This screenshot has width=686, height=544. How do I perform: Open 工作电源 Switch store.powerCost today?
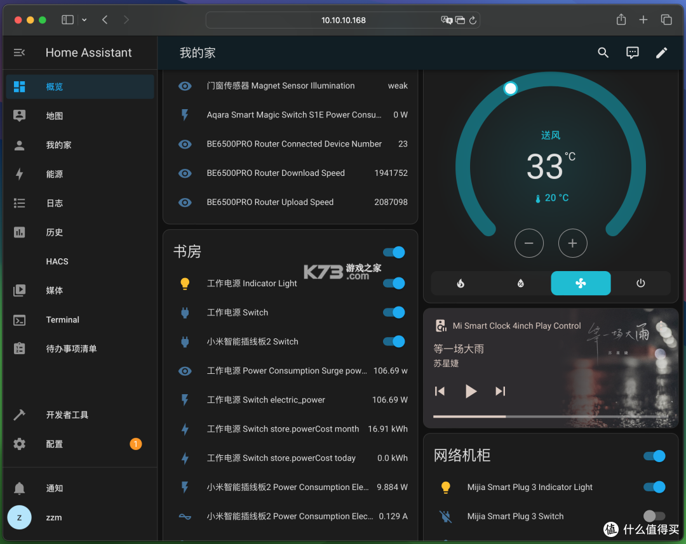[x=281, y=458]
